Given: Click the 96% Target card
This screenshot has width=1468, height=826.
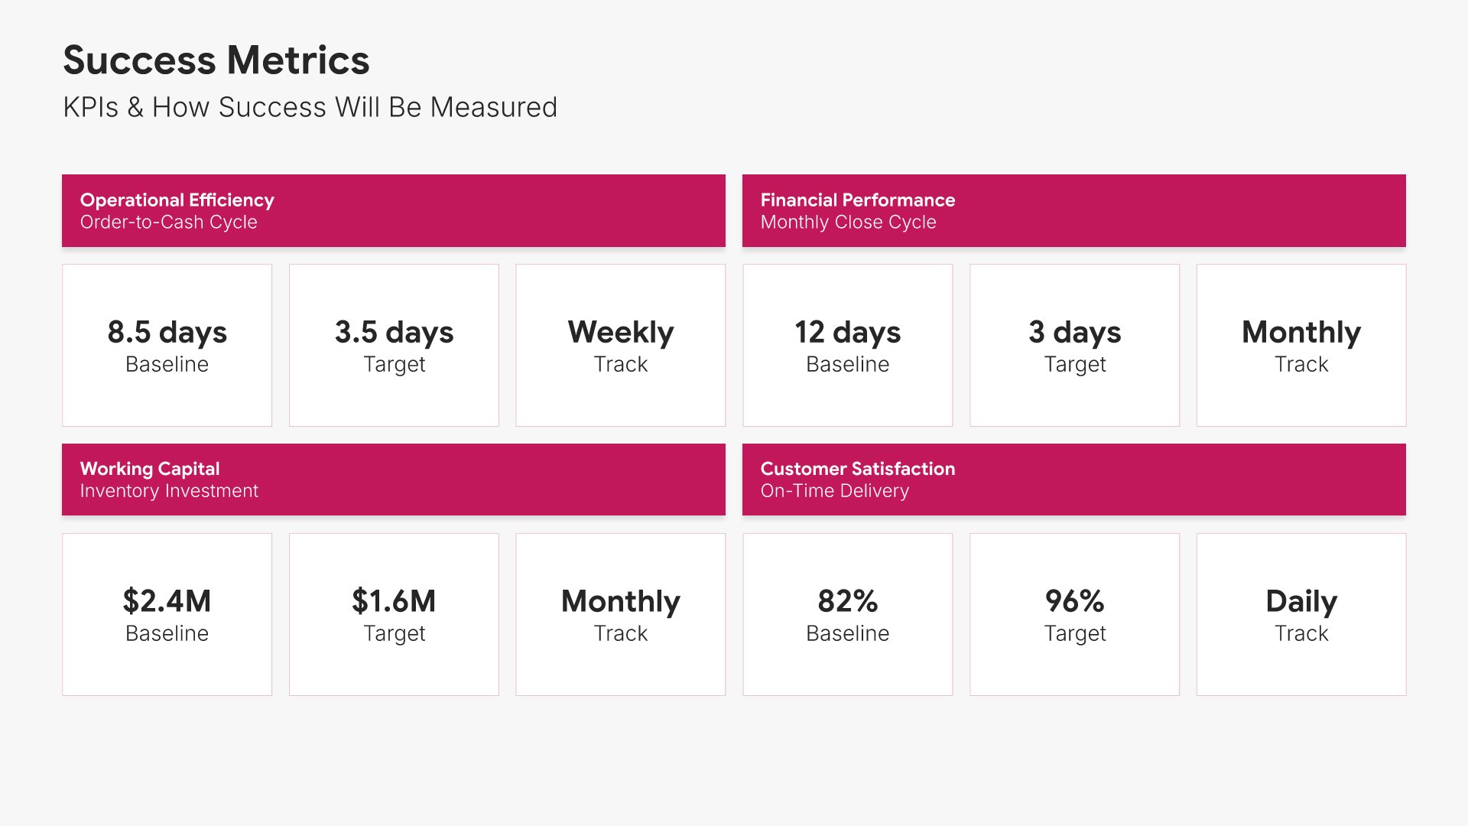Looking at the screenshot, I should point(1074,614).
